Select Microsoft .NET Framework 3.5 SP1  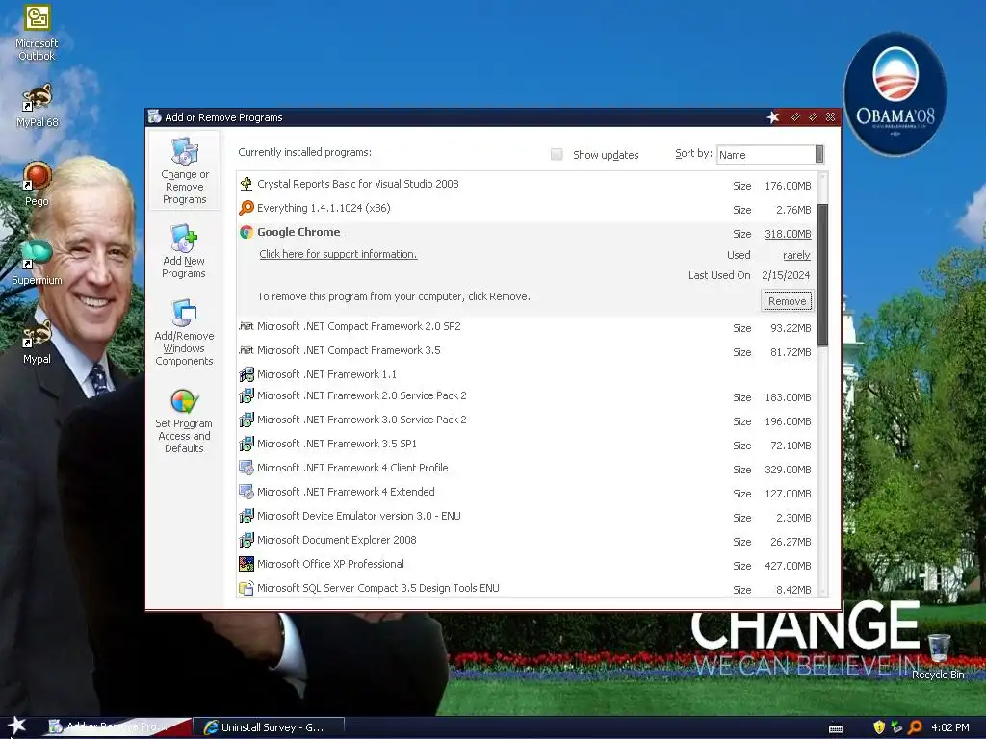coord(527,444)
